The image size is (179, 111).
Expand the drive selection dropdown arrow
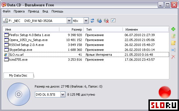[x=69, y=21]
